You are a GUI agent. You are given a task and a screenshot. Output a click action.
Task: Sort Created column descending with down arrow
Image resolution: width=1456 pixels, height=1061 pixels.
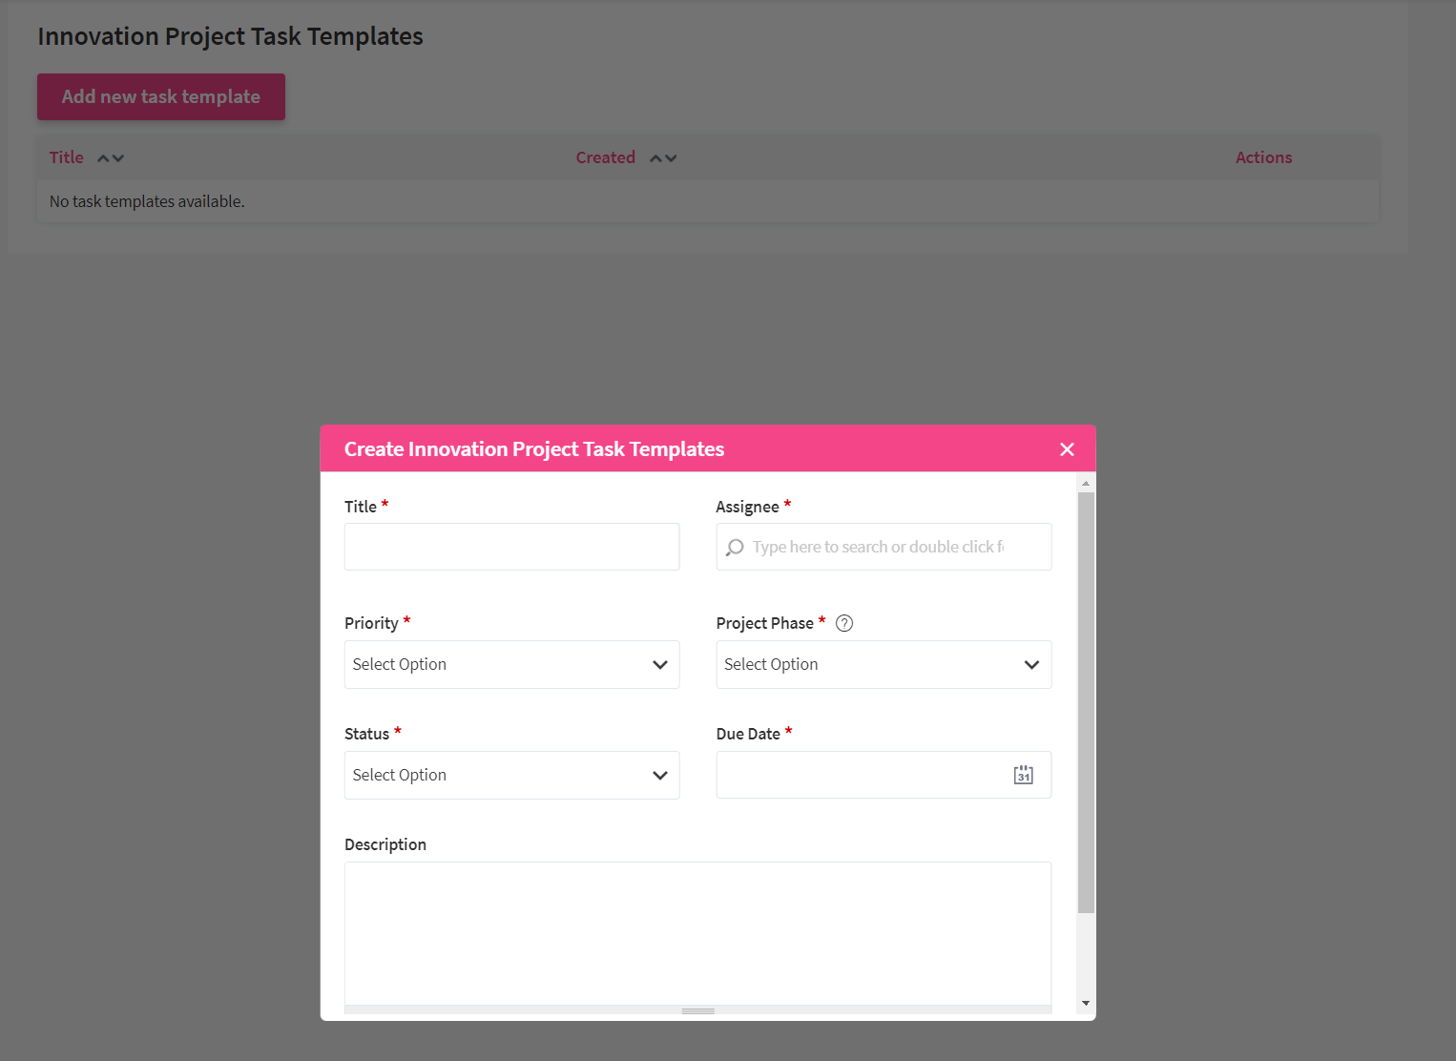coord(671,158)
